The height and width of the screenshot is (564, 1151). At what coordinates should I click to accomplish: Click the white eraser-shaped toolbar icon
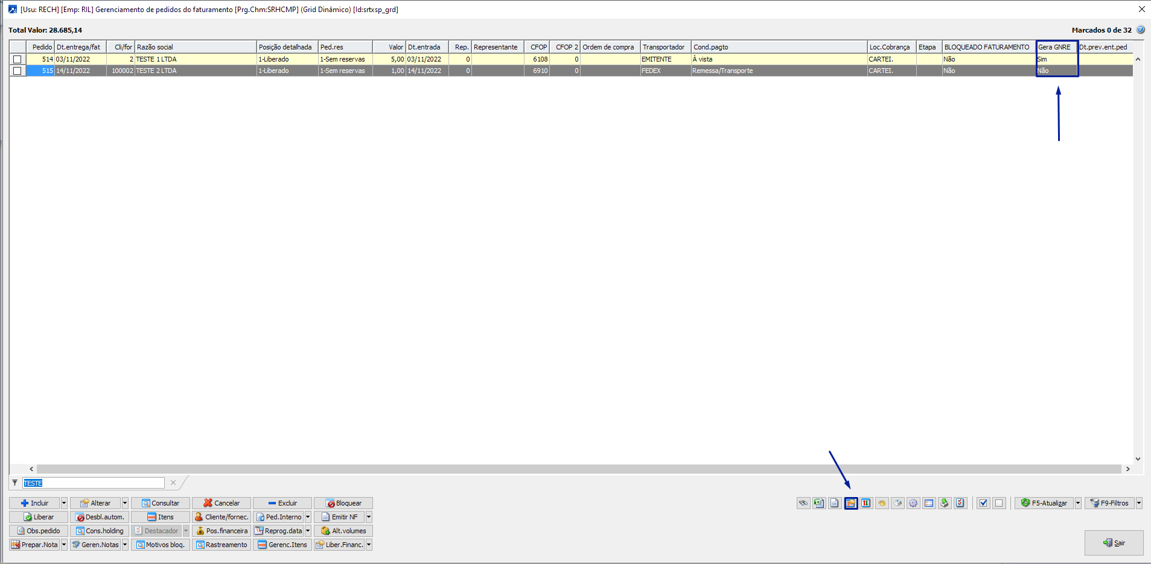[x=898, y=503]
